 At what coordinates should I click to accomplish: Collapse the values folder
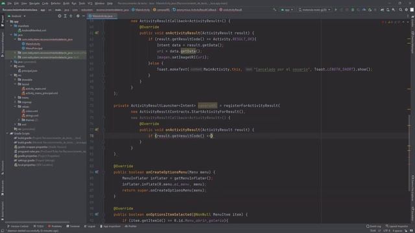coord(16,106)
